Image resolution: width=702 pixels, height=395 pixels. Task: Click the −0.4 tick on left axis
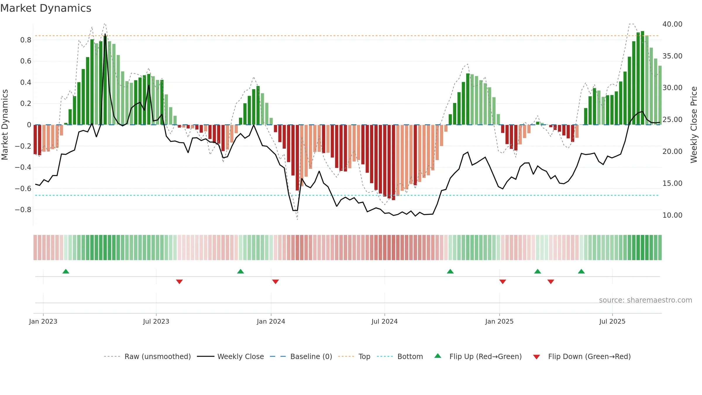[23, 167]
